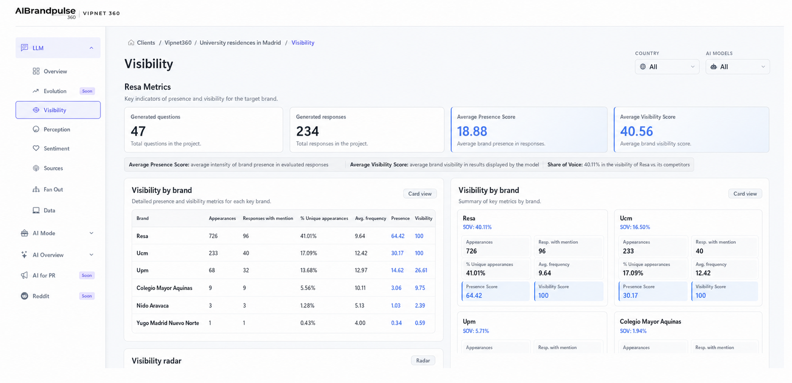The height and width of the screenshot is (383, 792).
Task: Click the Visibility eye icon
Action: pos(36,110)
